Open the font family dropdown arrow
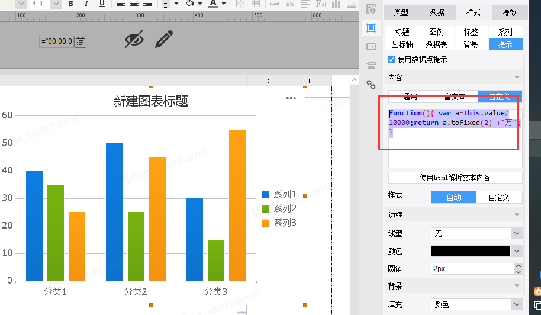The height and width of the screenshot is (315, 541). [21, 4]
